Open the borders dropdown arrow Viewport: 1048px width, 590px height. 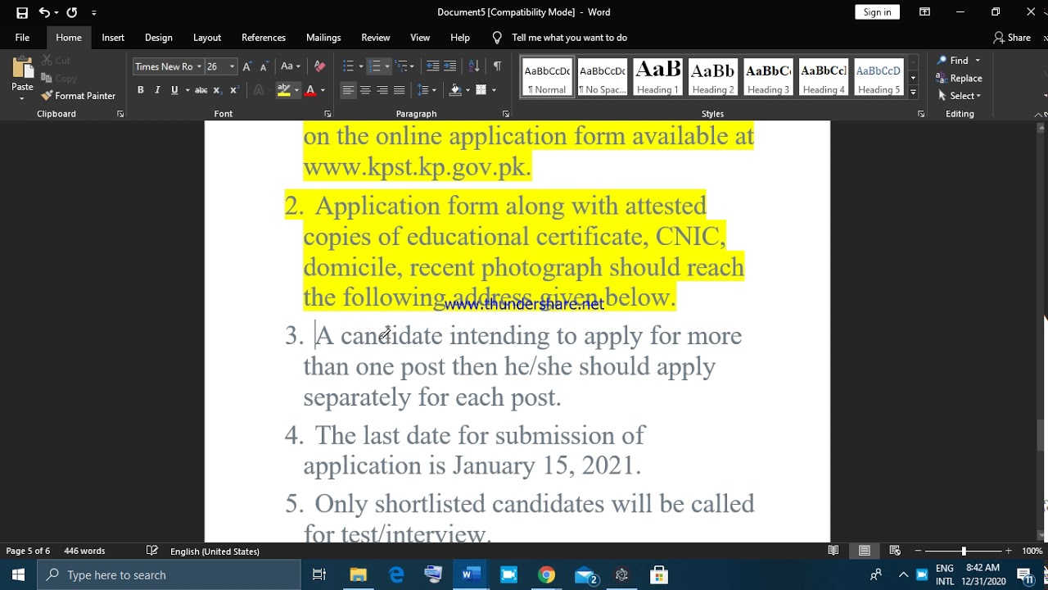(x=494, y=90)
